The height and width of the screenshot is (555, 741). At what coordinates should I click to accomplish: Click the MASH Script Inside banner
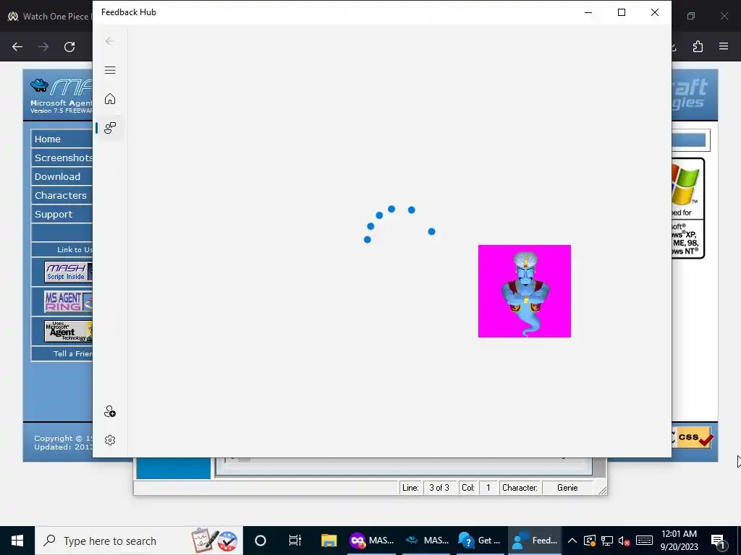pos(68,272)
